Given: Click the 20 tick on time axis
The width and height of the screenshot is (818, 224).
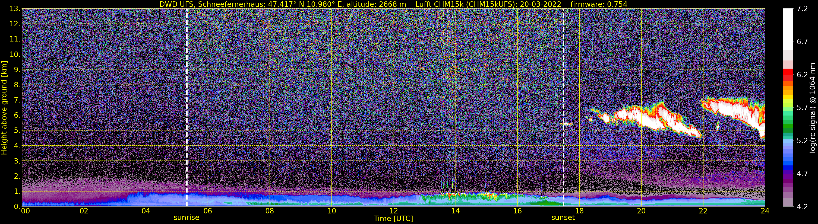Looking at the screenshot, I should (x=641, y=211).
